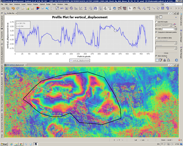Choose the Zoom magnifier tool

[x=139, y=8]
